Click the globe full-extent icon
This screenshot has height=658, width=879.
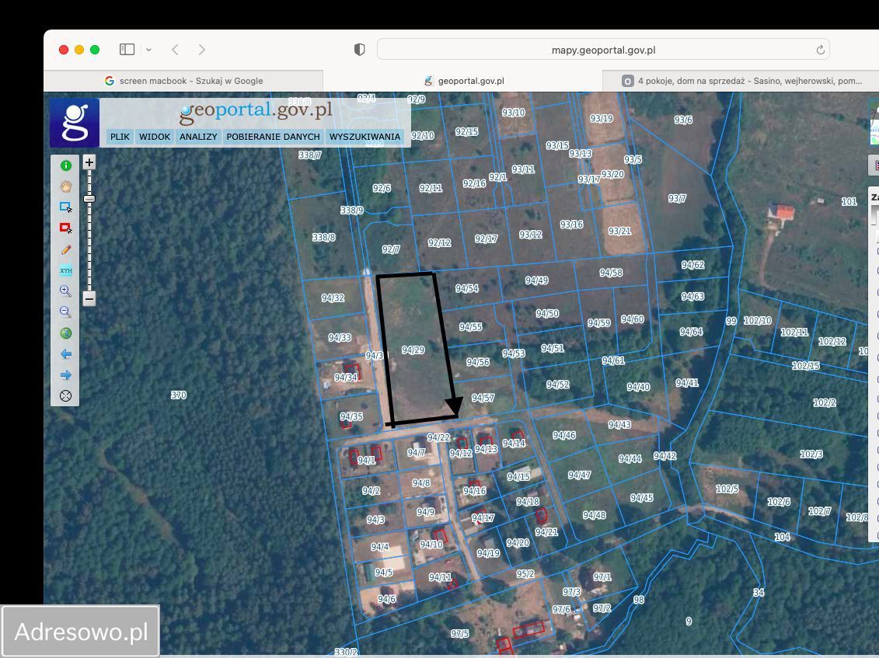click(66, 333)
